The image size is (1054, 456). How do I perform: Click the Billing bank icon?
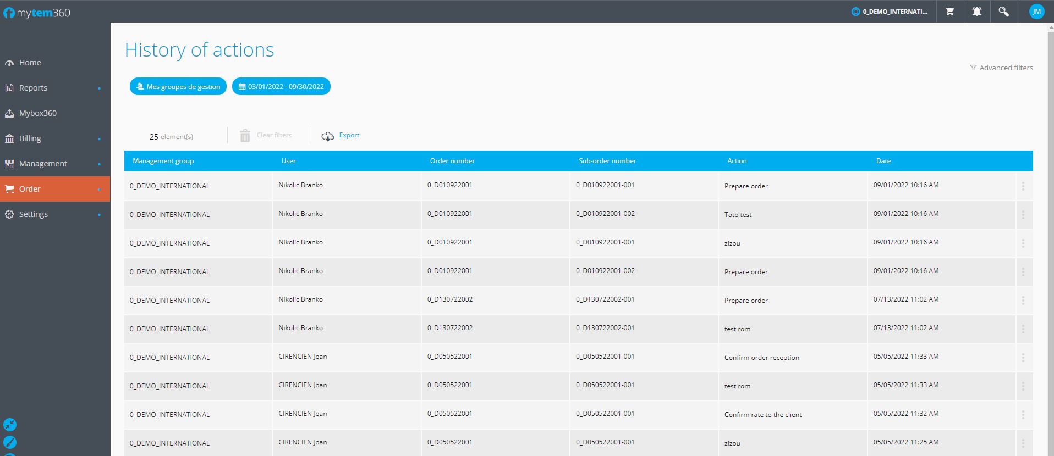[x=9, y=138]
